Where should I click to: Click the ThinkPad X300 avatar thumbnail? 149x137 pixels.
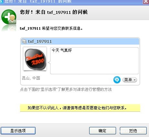pyautogui.click(x=35, y=59)
